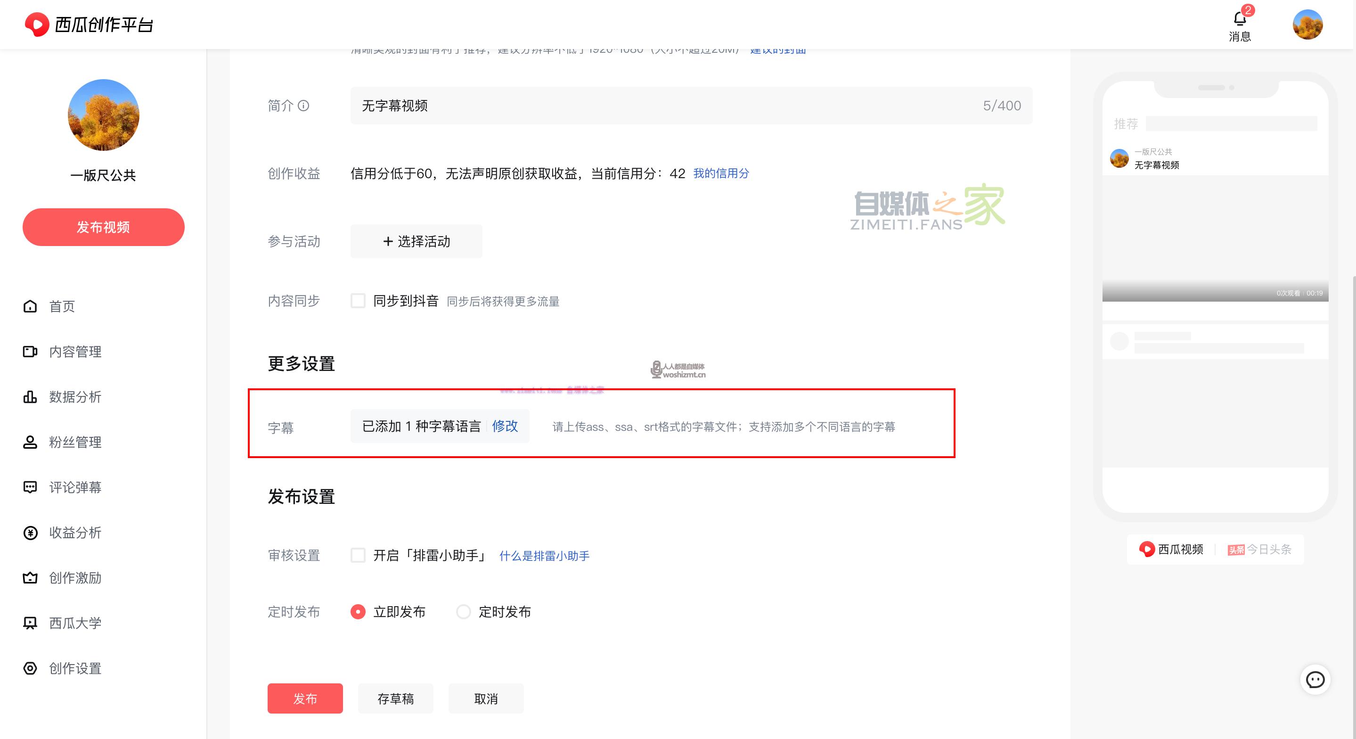
Task: Visit 西瓜大学 from the sidebar
Action: (74, 623)
